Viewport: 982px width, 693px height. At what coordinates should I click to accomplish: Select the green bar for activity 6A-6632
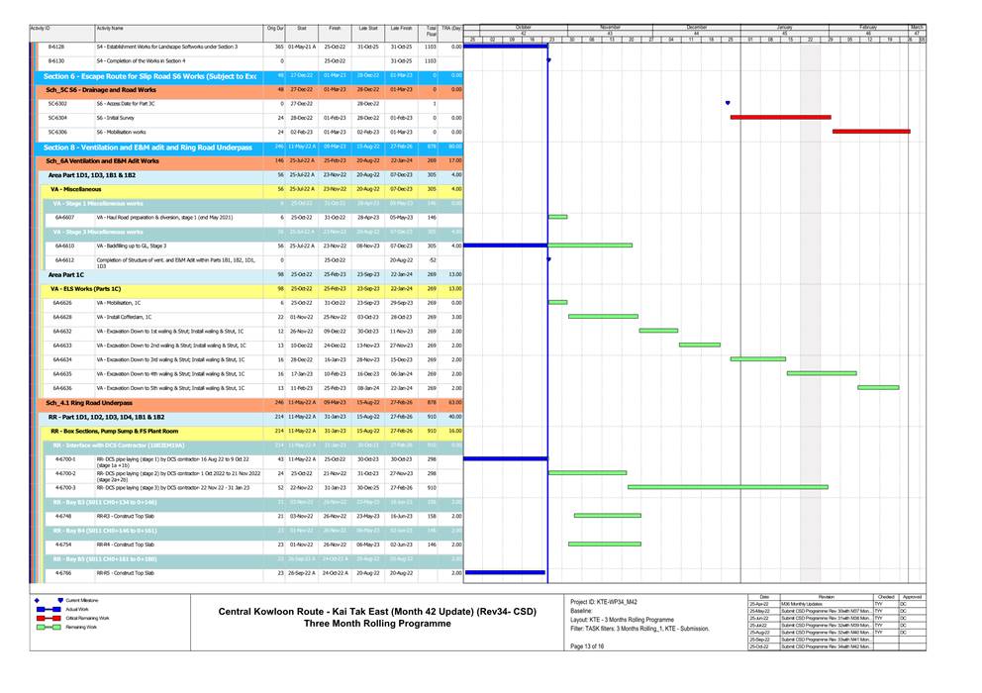(658, 331)
